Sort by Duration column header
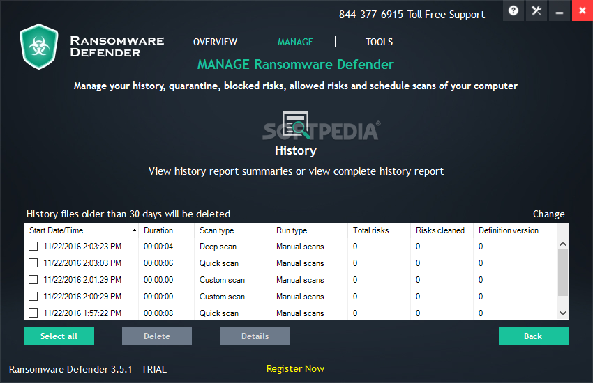 167,230
